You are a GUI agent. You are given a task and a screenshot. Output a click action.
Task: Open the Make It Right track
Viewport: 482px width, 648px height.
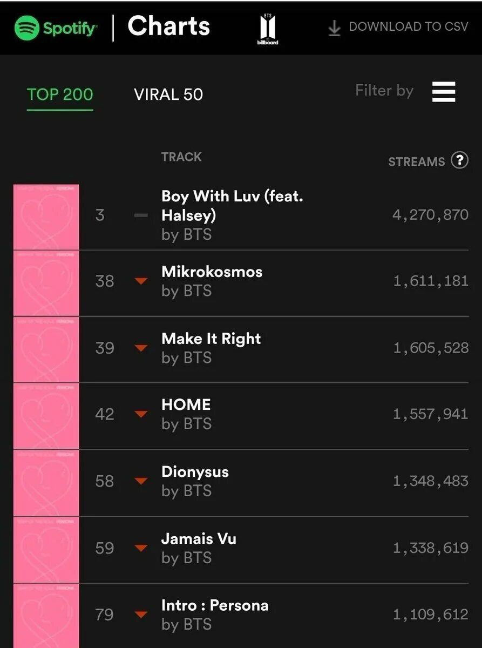(x=211, y=339)
